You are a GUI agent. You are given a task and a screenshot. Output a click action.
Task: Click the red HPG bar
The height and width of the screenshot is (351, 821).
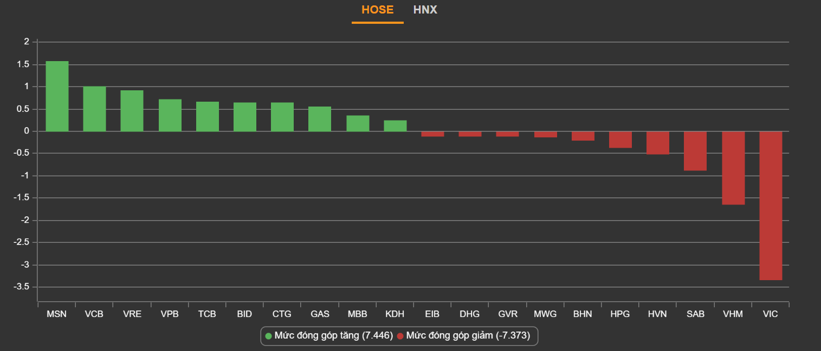pos(620,140)
